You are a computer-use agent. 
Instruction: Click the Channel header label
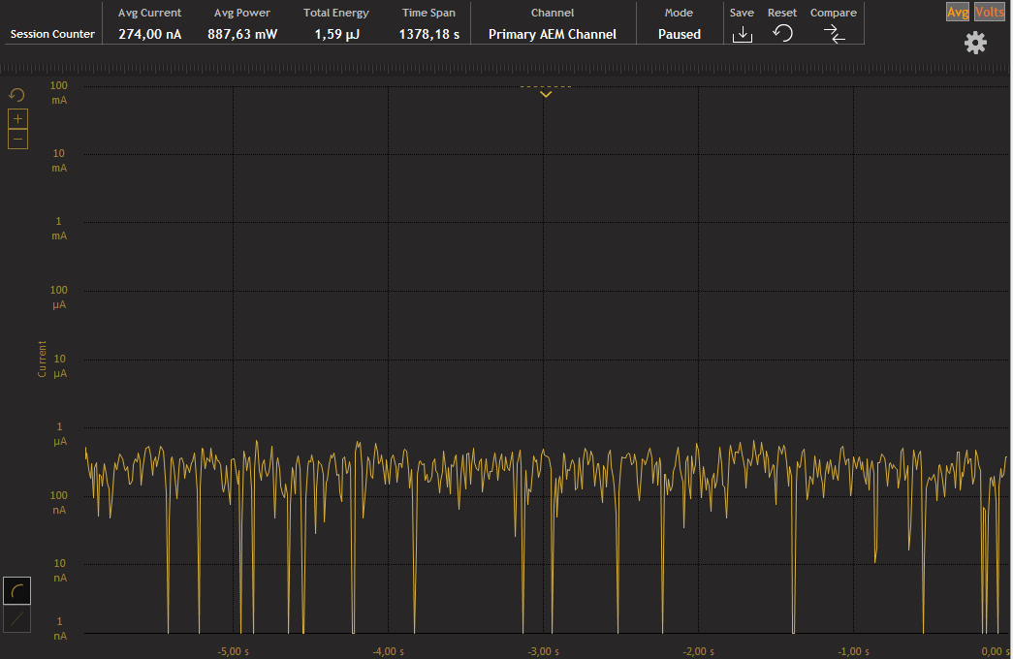[x=553, y=13]
